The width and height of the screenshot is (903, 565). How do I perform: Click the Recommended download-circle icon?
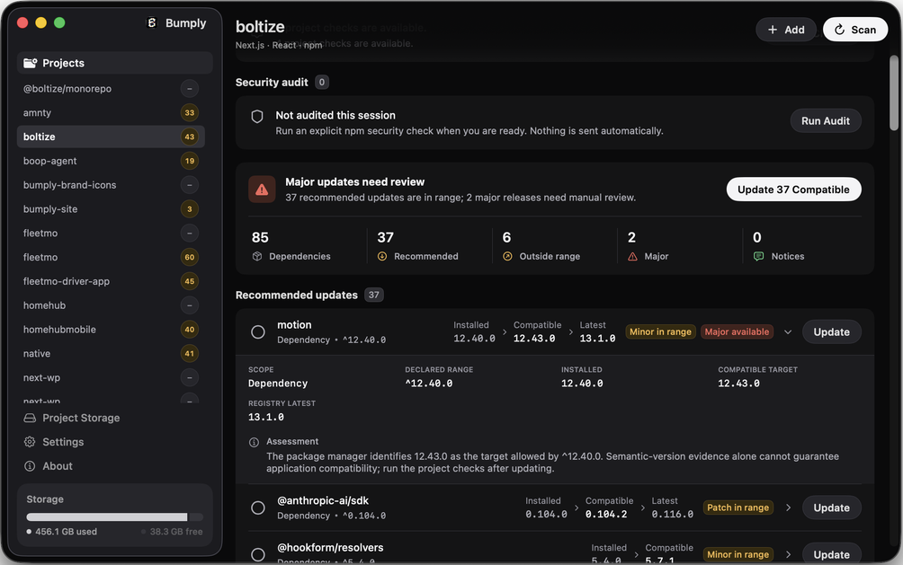click(382, 256)
